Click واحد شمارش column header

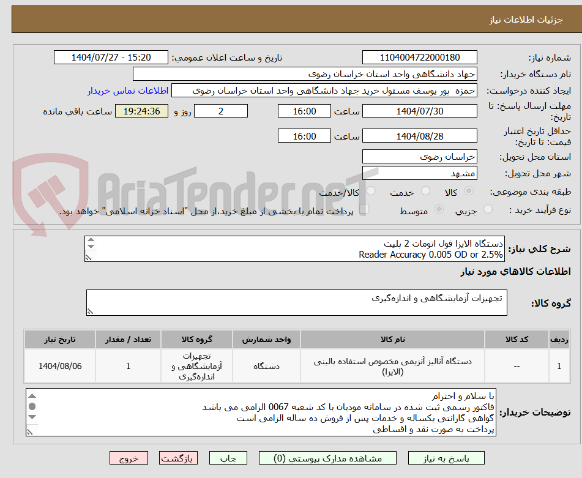point(266,339)
